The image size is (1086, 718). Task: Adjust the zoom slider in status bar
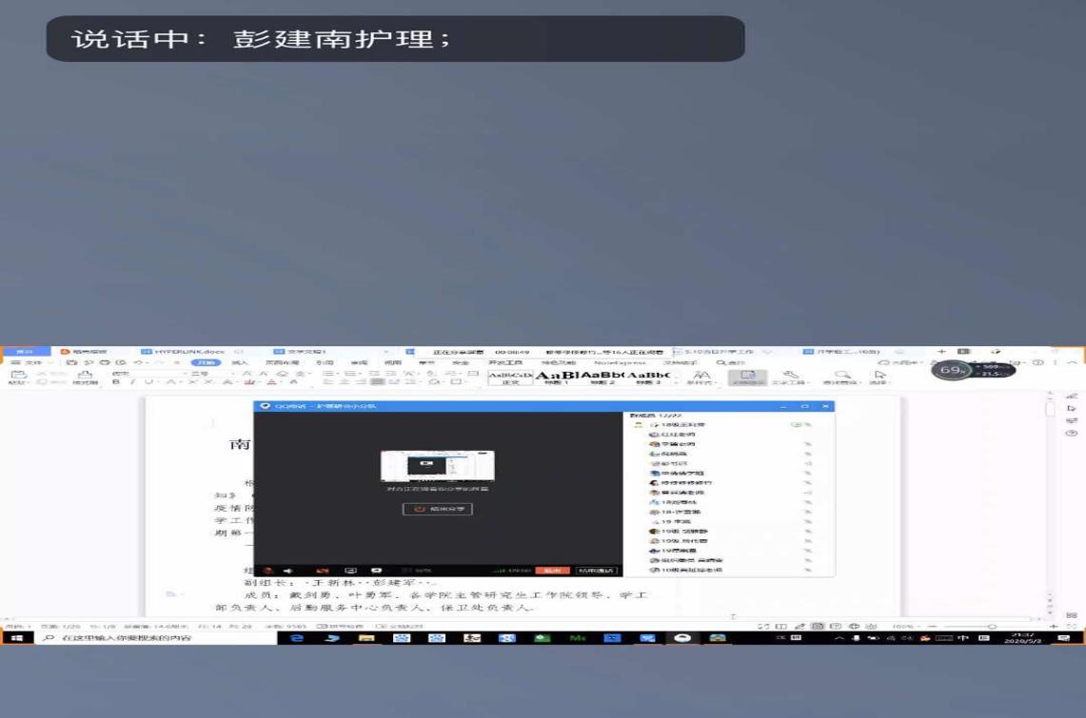coord(992,627)
